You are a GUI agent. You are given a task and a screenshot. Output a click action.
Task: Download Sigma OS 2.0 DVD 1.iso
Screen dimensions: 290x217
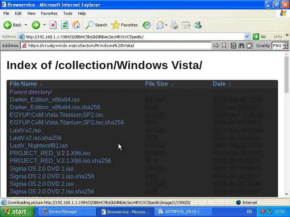point(42,169)
